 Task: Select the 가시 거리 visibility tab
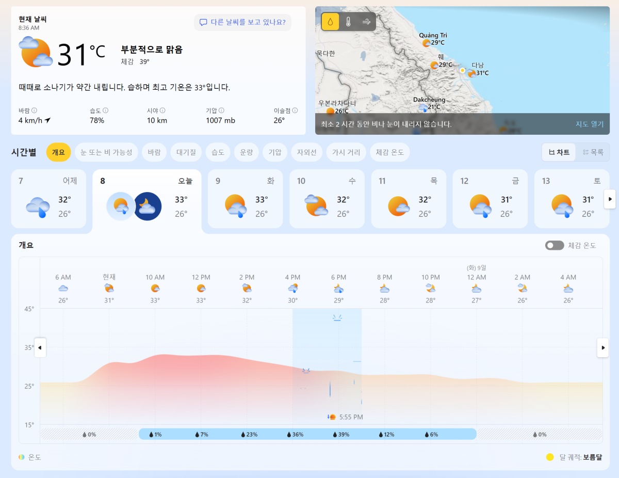346,152
